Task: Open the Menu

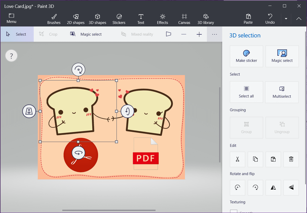Action: pos(11,19)
